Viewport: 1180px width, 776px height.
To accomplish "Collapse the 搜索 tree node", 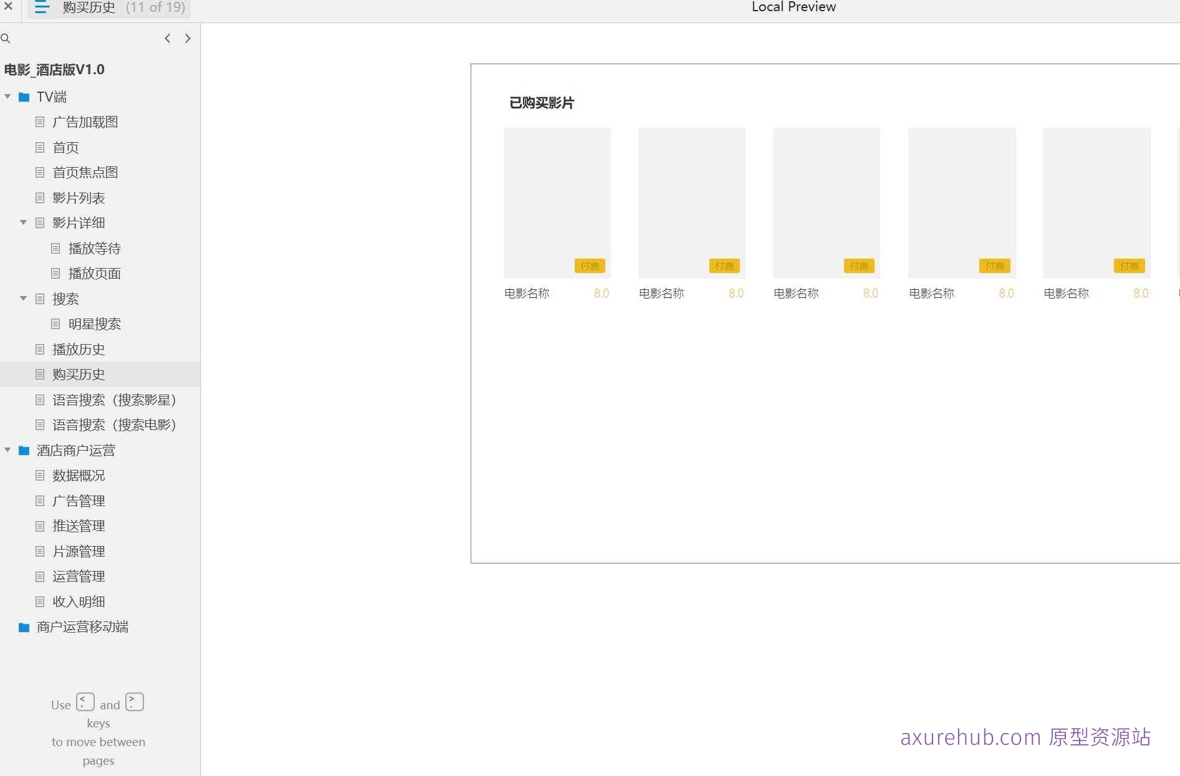I will pos(23,299).
